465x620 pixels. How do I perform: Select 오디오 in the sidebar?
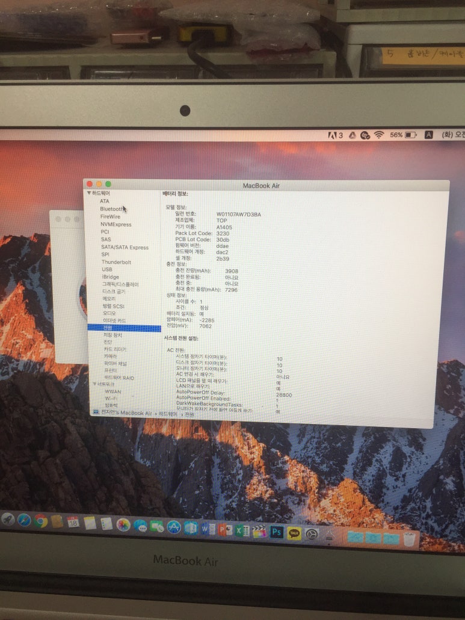(109, 313)
